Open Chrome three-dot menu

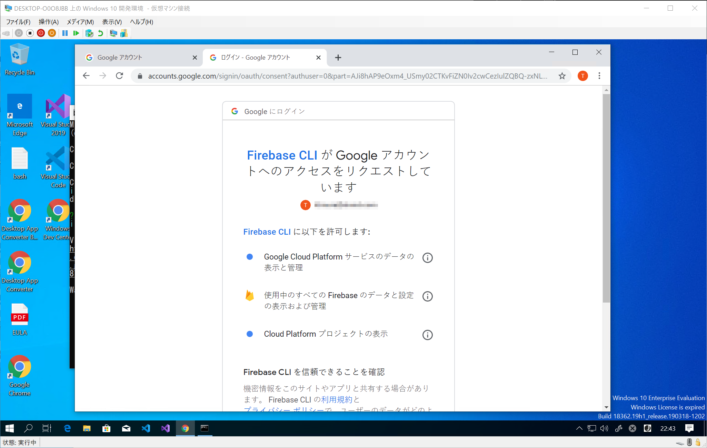pyautogui.click(x=599, y=76)
